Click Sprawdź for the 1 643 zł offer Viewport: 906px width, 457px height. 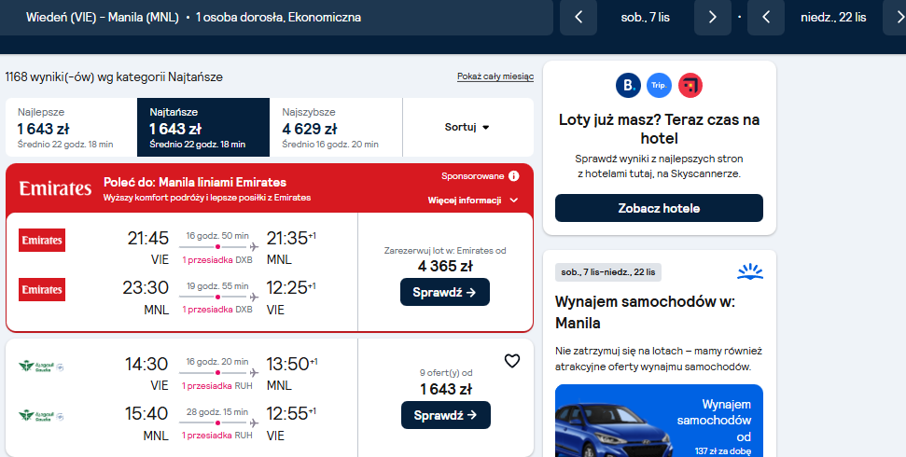point(445,415)
